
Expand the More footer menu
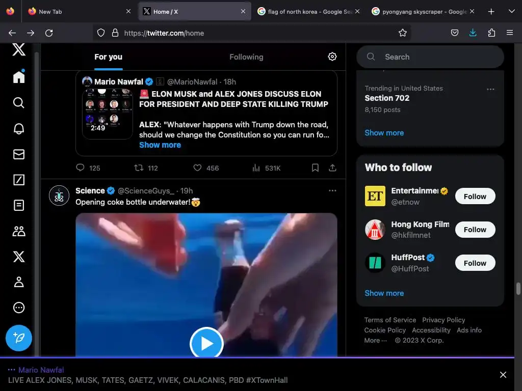pyautogui.click(x=376, y=341)
